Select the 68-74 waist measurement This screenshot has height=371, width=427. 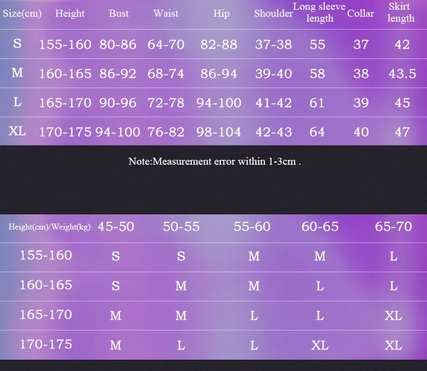tap(166, 73)
